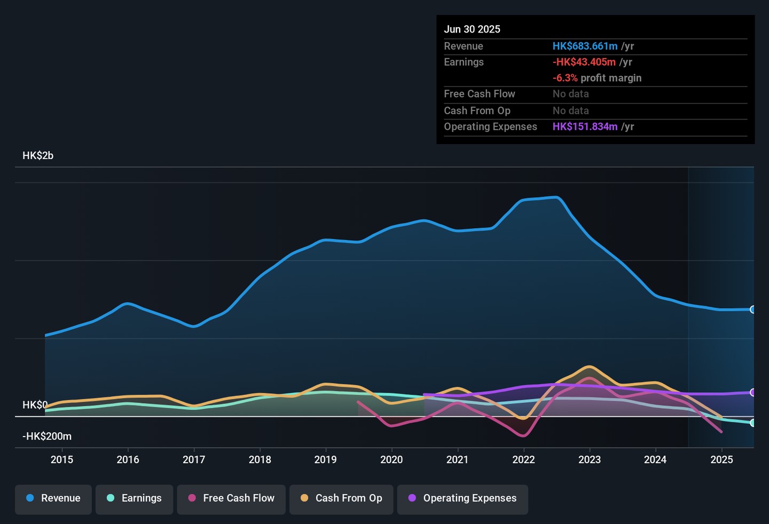Toggle the Earnings series in legend
769x524 pixels.
pyautogui.click(x=134, y=498)
